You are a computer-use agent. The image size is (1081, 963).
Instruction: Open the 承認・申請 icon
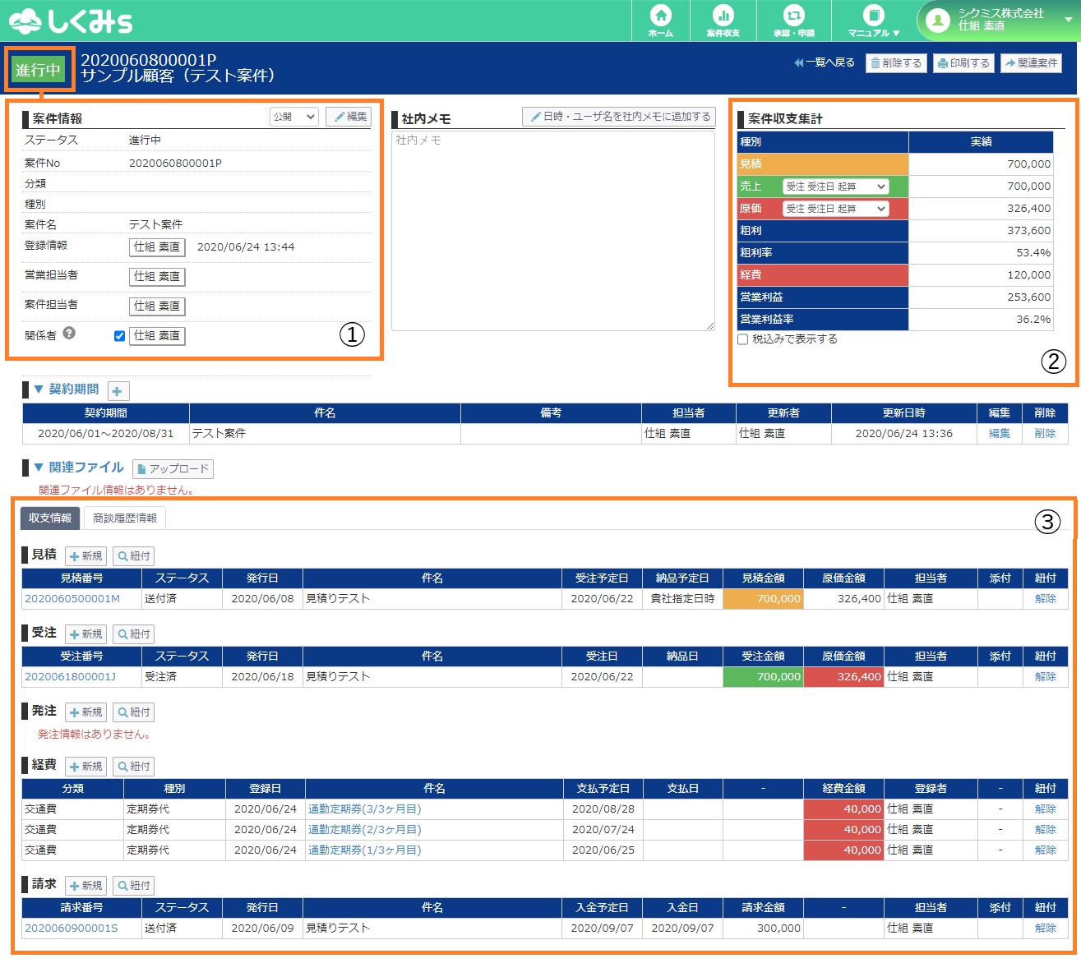tap(793, 21)
